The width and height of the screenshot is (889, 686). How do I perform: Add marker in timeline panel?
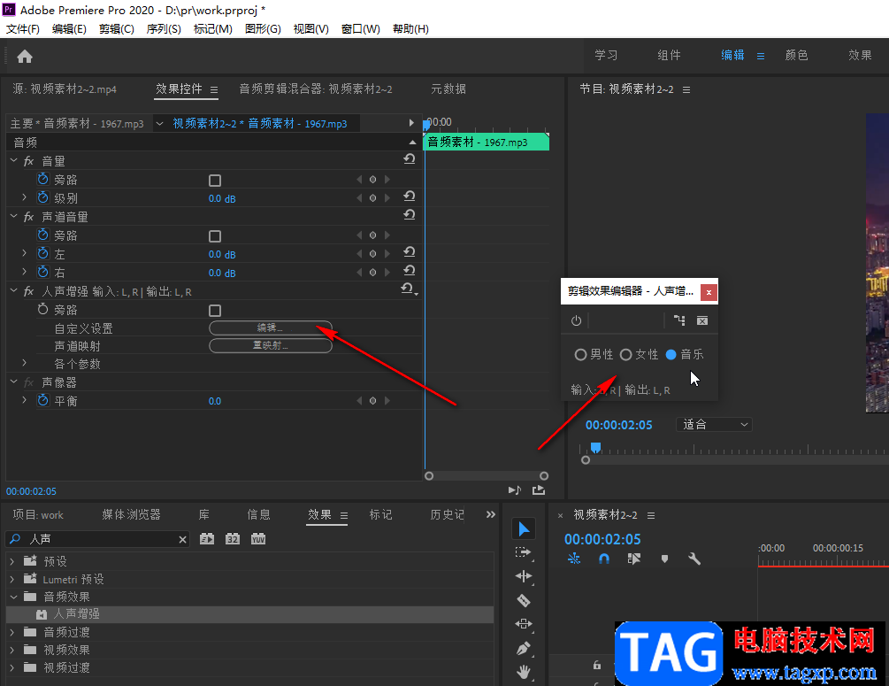(x=664, y=559)
